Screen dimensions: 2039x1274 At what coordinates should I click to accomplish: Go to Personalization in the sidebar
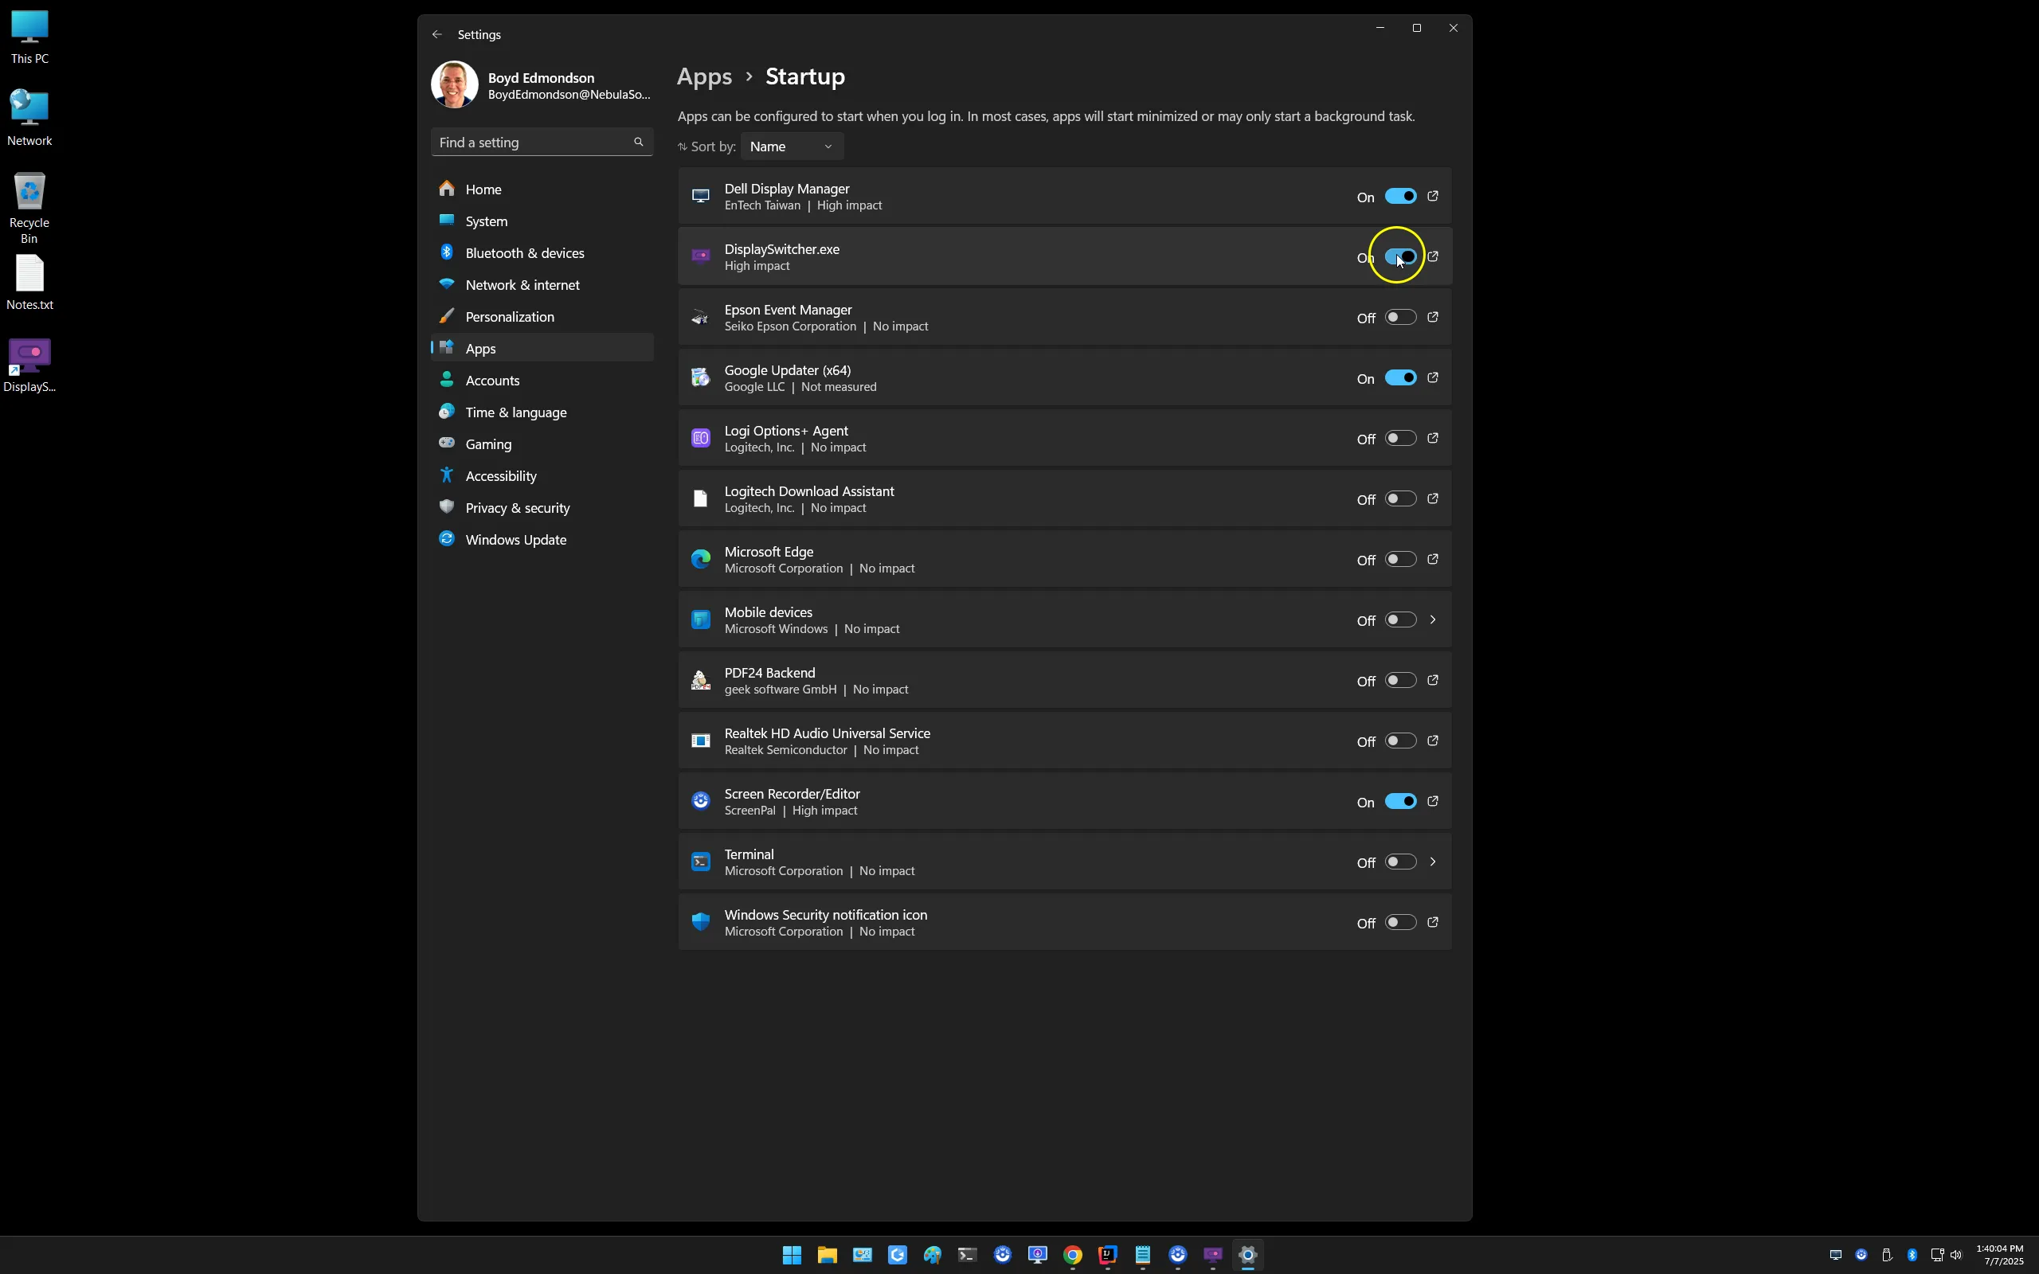[542, 317]
